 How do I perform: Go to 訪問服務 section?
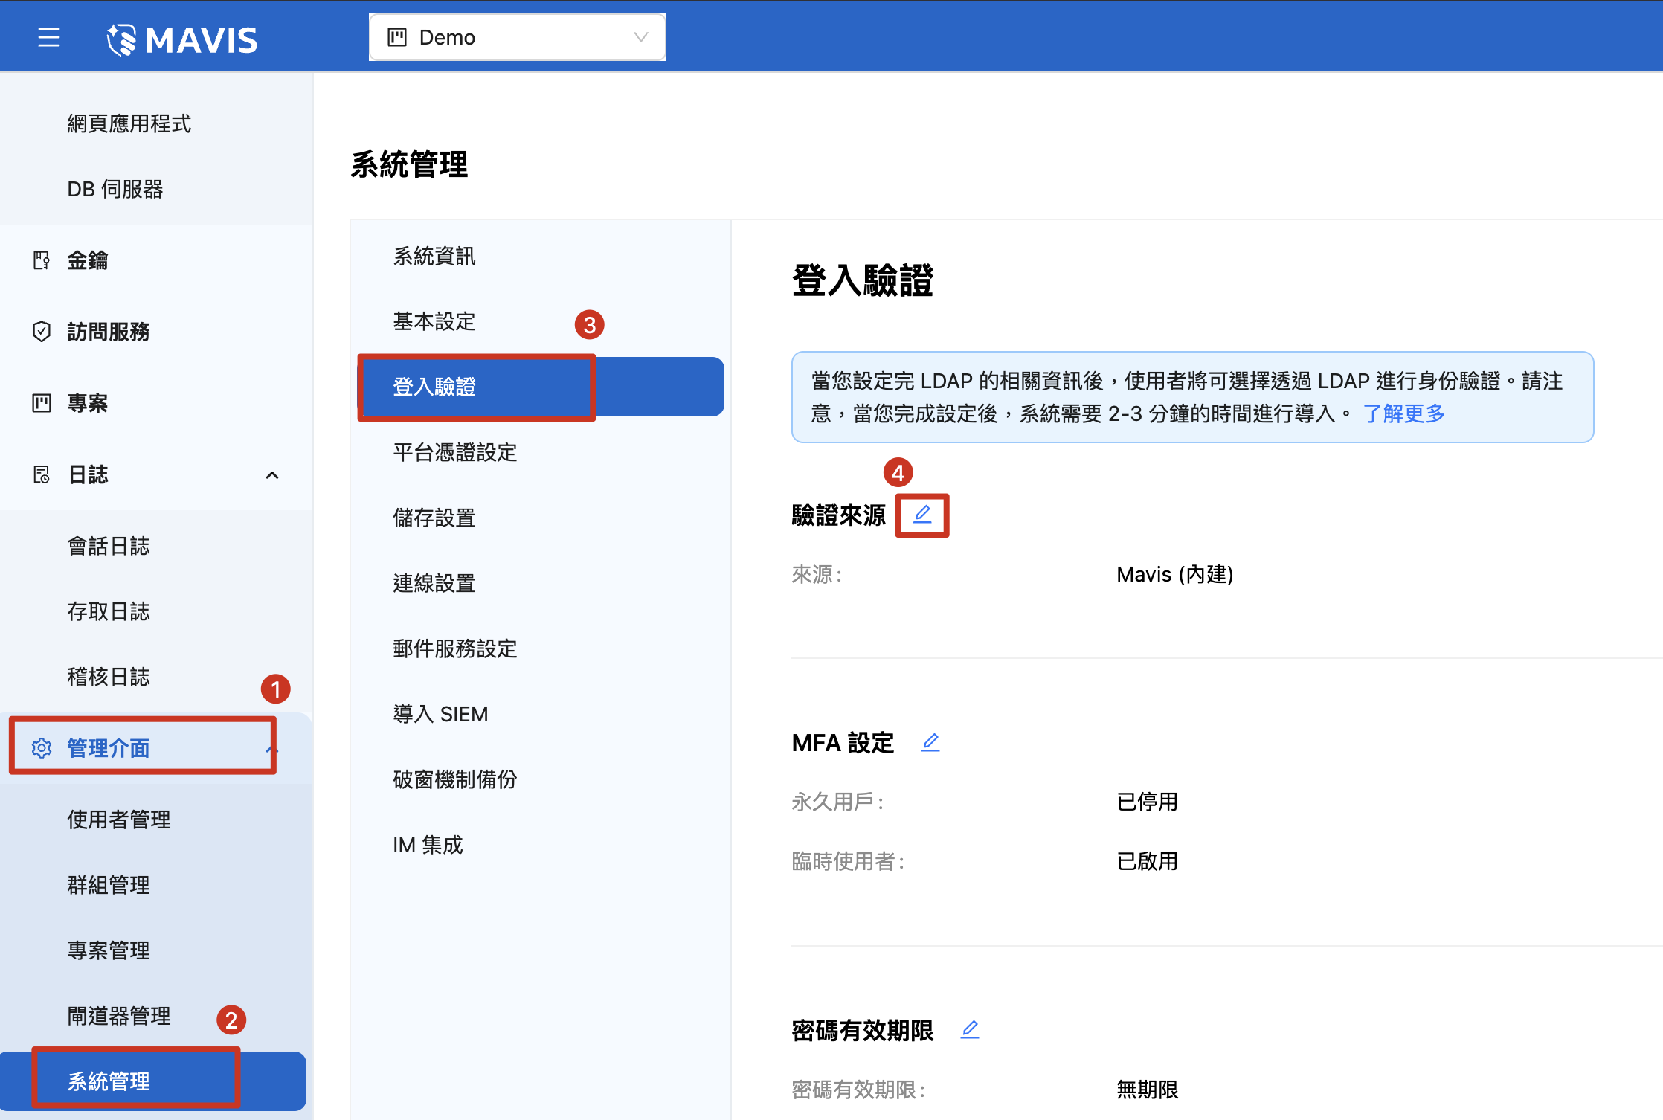(x=109, y=332)
